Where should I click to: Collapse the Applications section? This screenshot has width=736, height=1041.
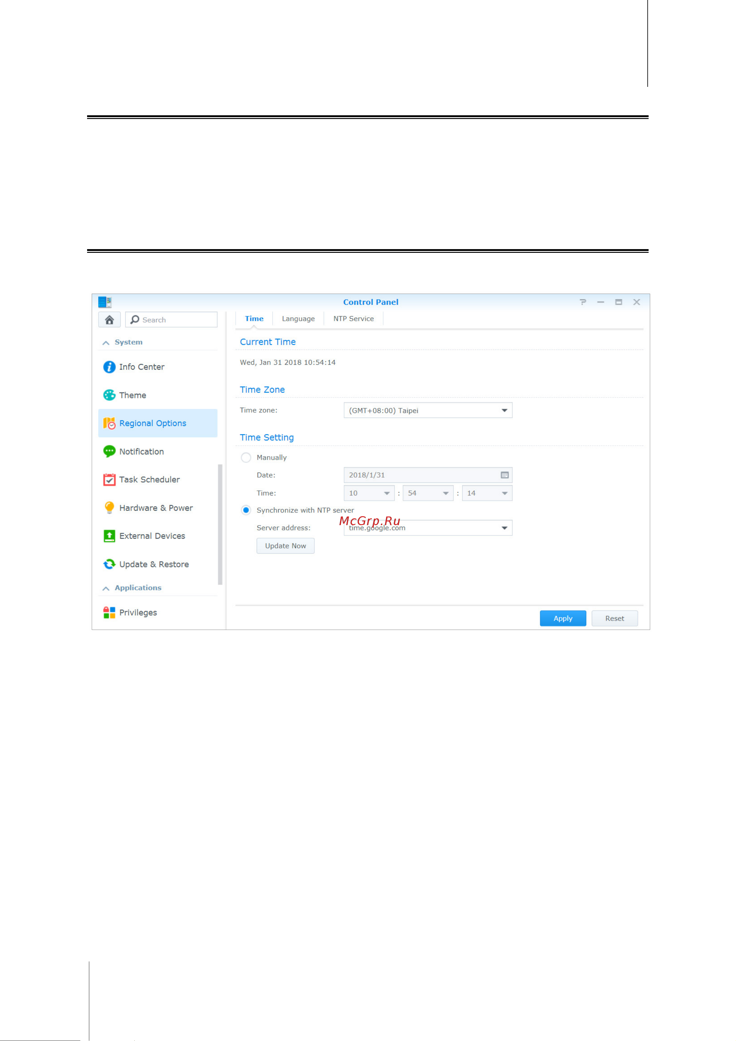(106, 588)
